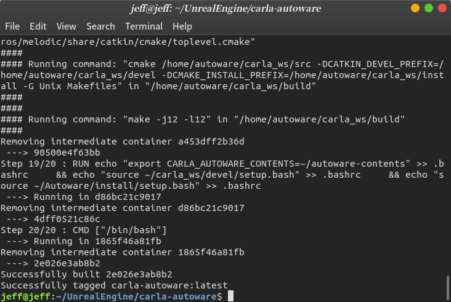Click the text '~/Autoware/install/setup.bash'
The width and height of the screenshot is (451, 302).
[114, 186]
